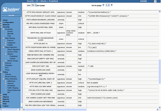The image size is (161, 111).
Task: Expand the Network menu node
Action: point(1,25)
